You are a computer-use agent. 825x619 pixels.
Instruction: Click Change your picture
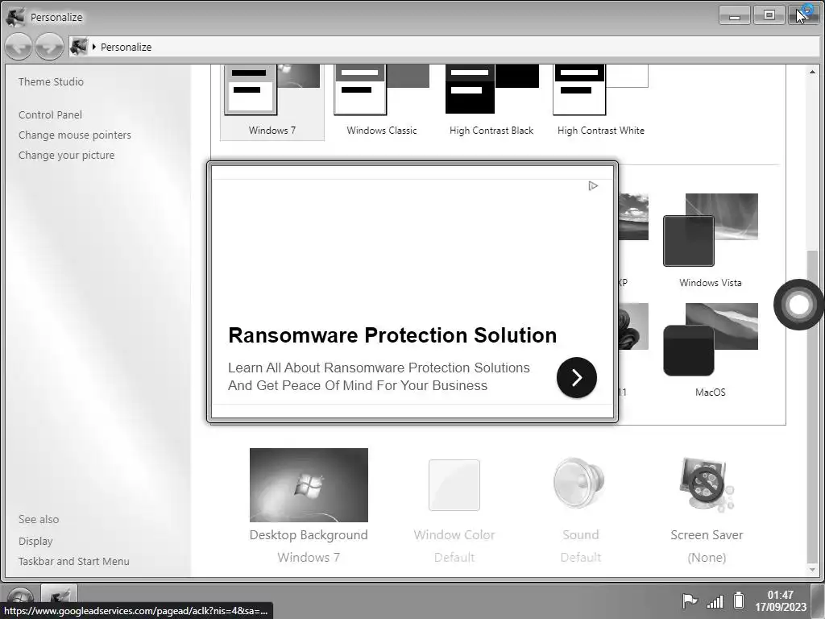click(66, 155)
